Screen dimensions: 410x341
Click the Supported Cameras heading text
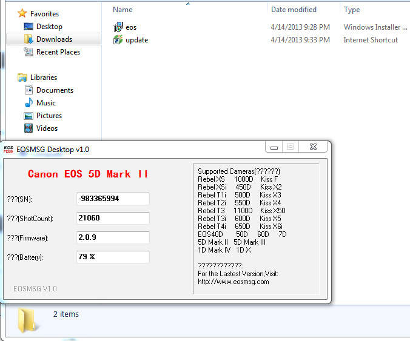click(x=239, y=171)
